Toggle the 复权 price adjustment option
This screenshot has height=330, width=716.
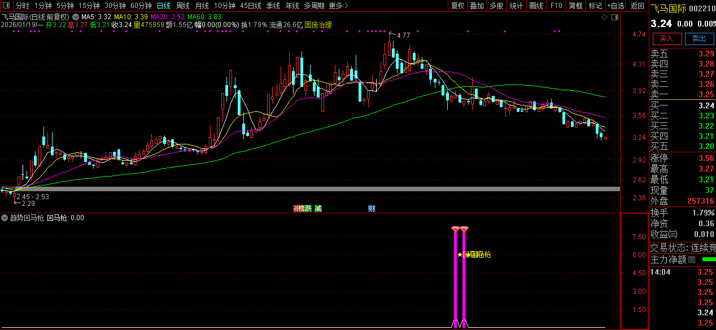[x=457, y=6]
